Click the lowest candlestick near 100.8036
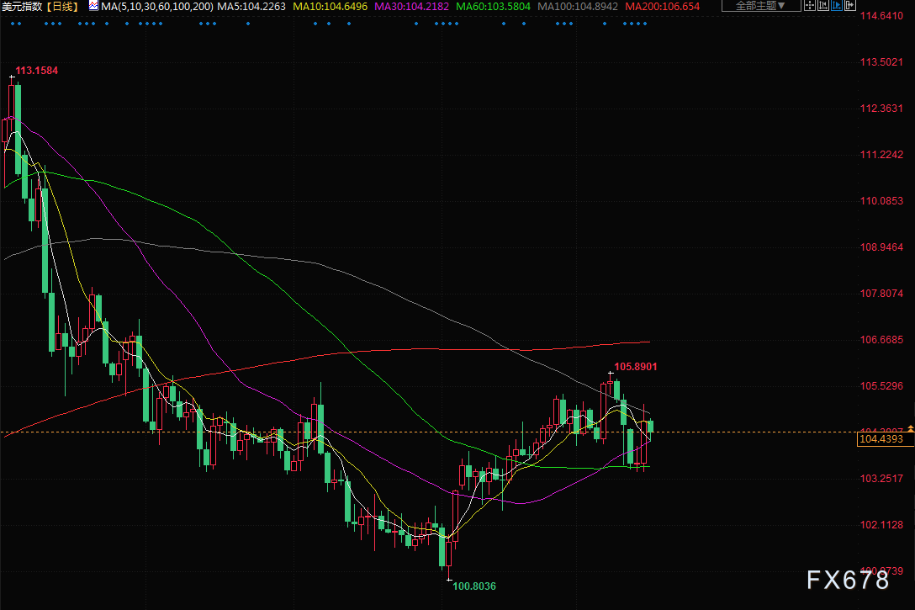Viewport: 915px width, 610px height. pos(449,552)
